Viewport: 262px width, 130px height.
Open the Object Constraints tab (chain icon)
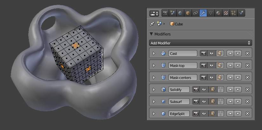coord(195,13)
